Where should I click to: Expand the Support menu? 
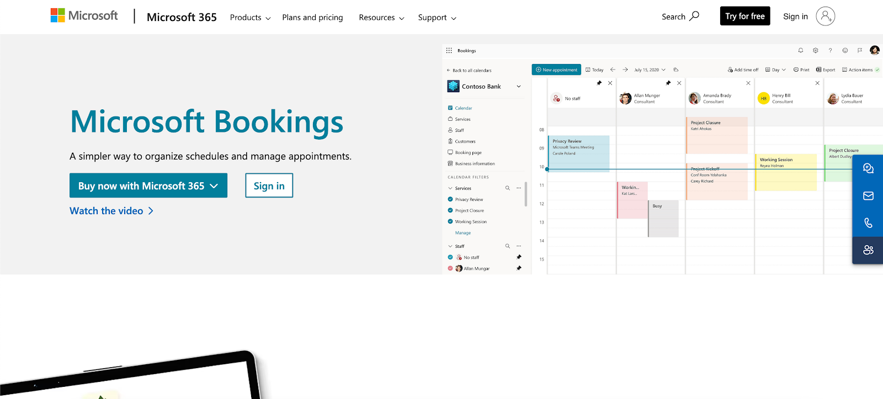pyautogui.click(x=437, y=18)
